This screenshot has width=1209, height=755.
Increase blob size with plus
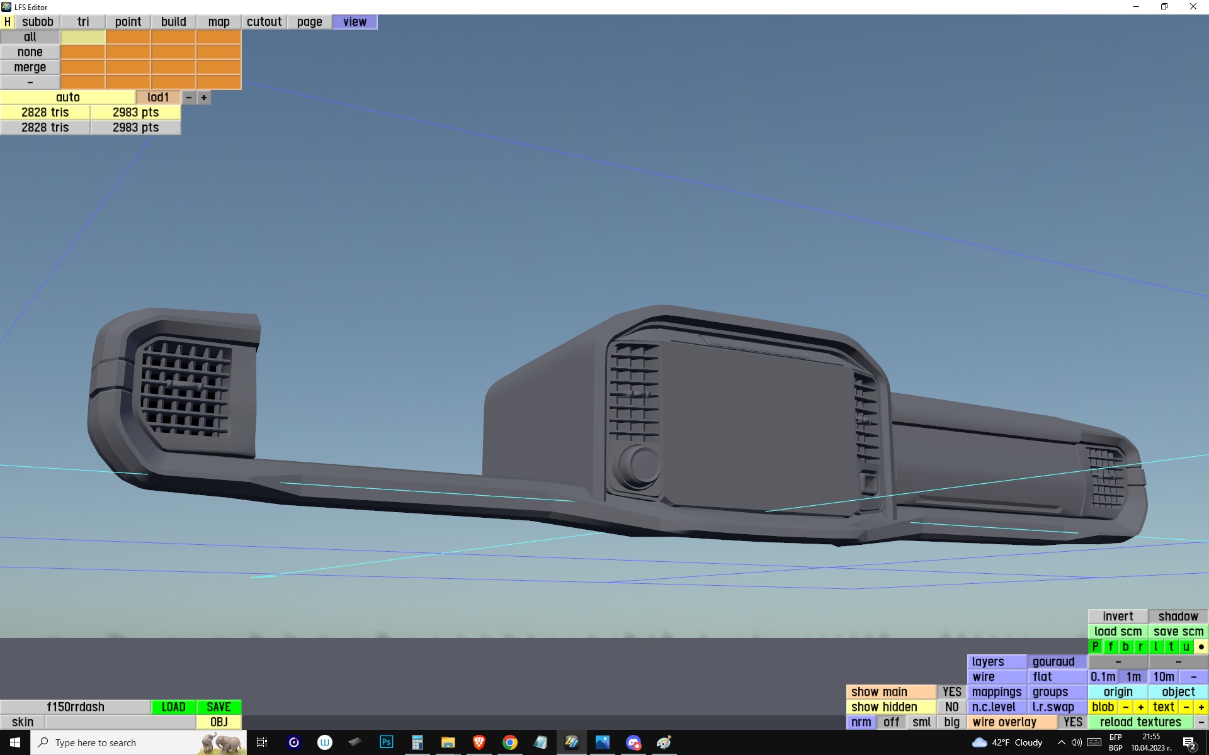pyautogui.click(x=1140, y=707)
